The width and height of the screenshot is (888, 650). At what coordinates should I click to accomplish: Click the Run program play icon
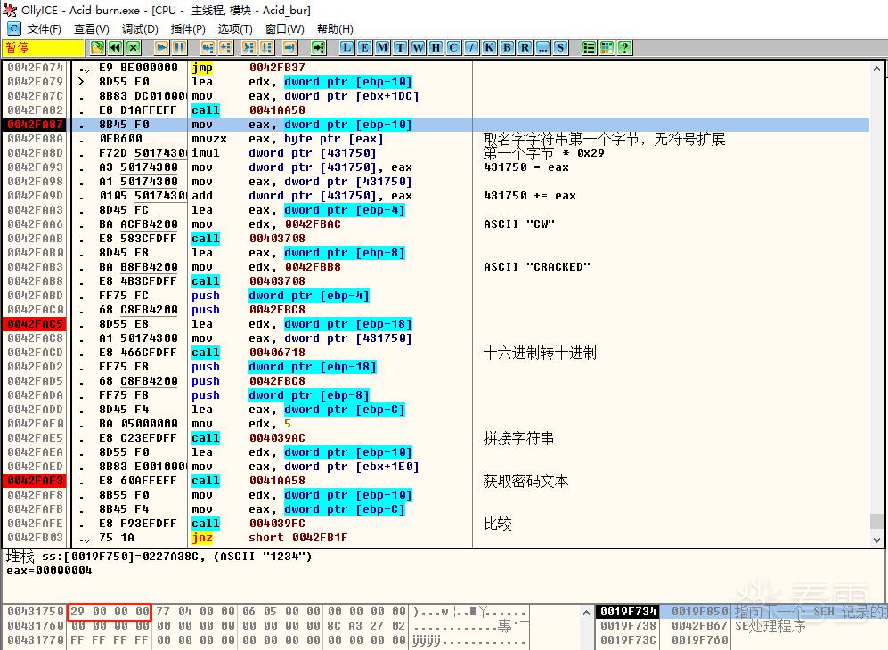(161, 47)
